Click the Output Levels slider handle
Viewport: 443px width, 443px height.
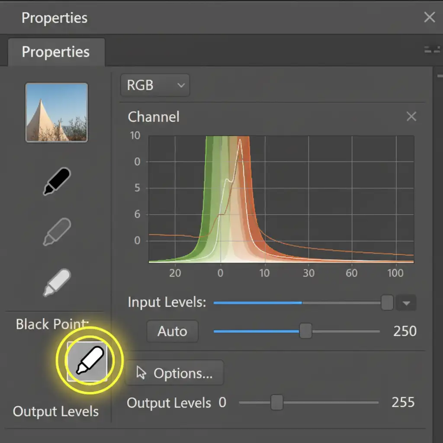pos(276,402)
